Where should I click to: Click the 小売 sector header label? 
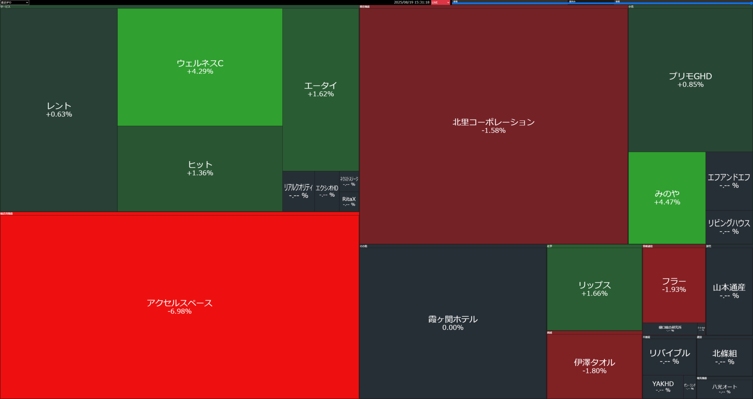[631, 7]
